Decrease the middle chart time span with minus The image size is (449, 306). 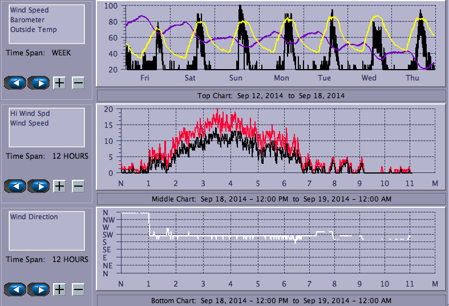tap(78, 186)
